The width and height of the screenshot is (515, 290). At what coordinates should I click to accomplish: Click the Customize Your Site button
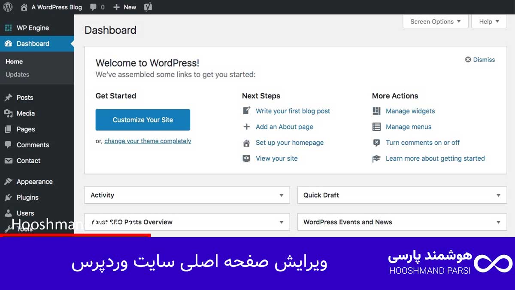143,120
